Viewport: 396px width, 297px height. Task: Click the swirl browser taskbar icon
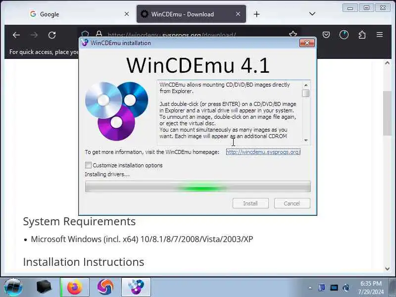coord(105,287)
